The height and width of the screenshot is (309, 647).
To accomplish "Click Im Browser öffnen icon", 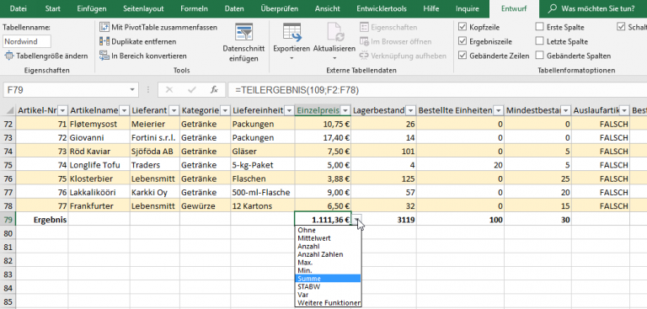I will pos(364,41).
